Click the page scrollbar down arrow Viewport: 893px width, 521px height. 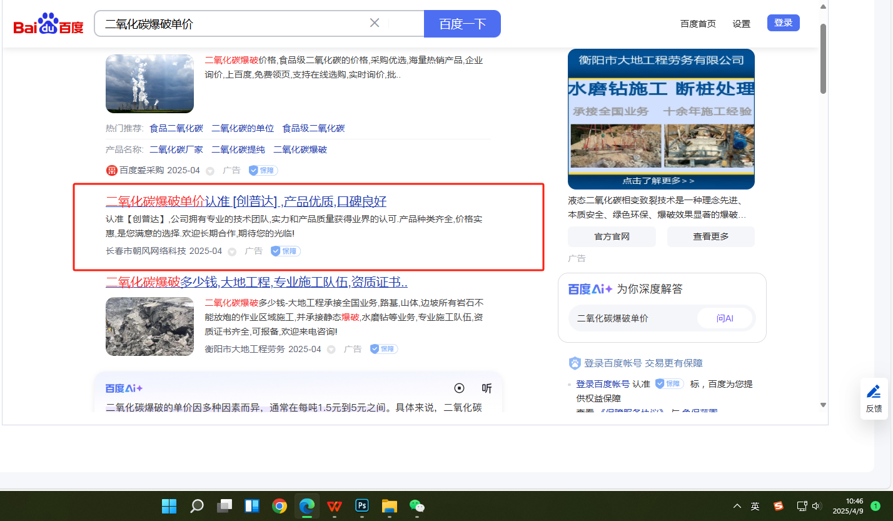[823, 405]
